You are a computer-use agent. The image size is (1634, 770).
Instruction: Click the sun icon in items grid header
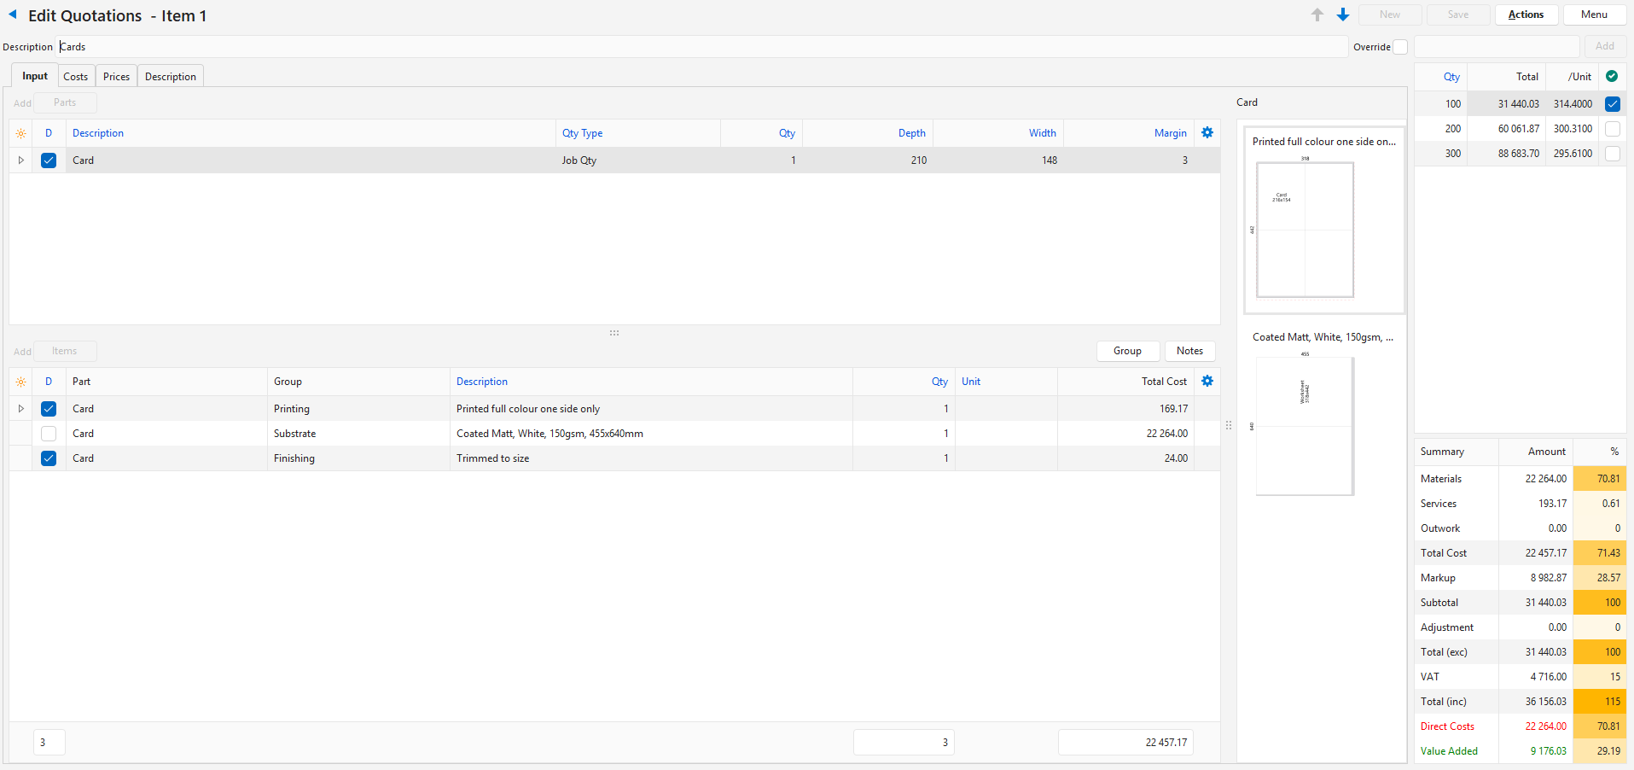(x=21, y=382)
